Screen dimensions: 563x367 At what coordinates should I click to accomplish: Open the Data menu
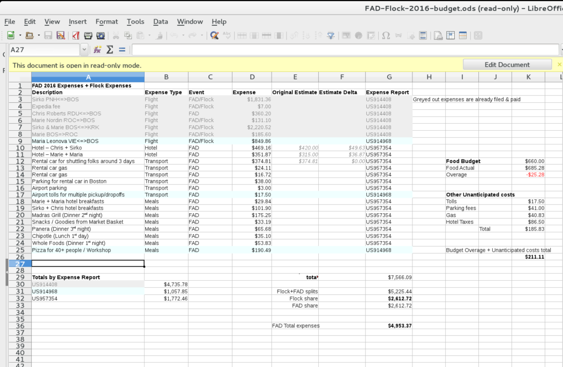161,21
